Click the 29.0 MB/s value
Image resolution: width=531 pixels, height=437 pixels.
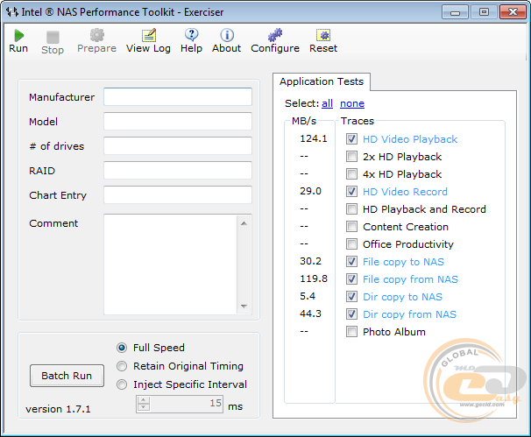pos(310,191)
